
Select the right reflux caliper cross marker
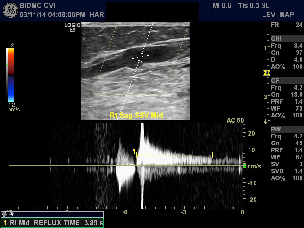click(213, 155)
